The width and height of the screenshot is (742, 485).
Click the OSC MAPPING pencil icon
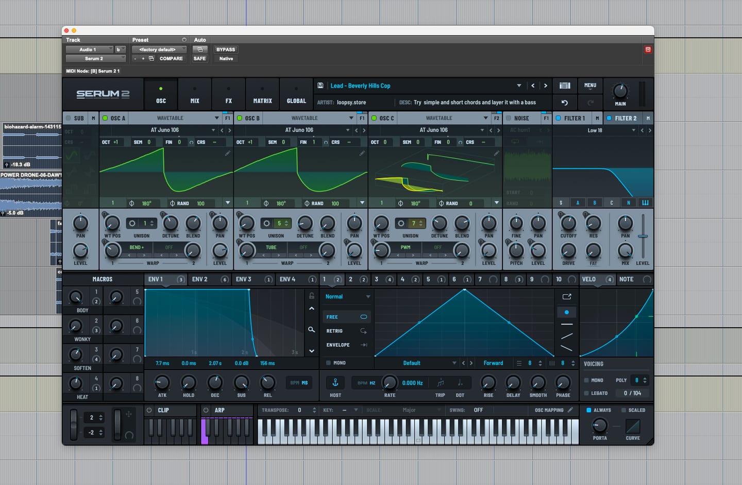coord(570,410)
